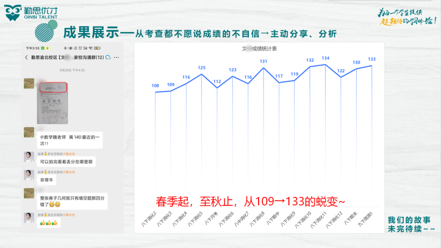441x248 pixels.
Task: Click the first sender's avatar beside photo
Action: pos(29,84)
